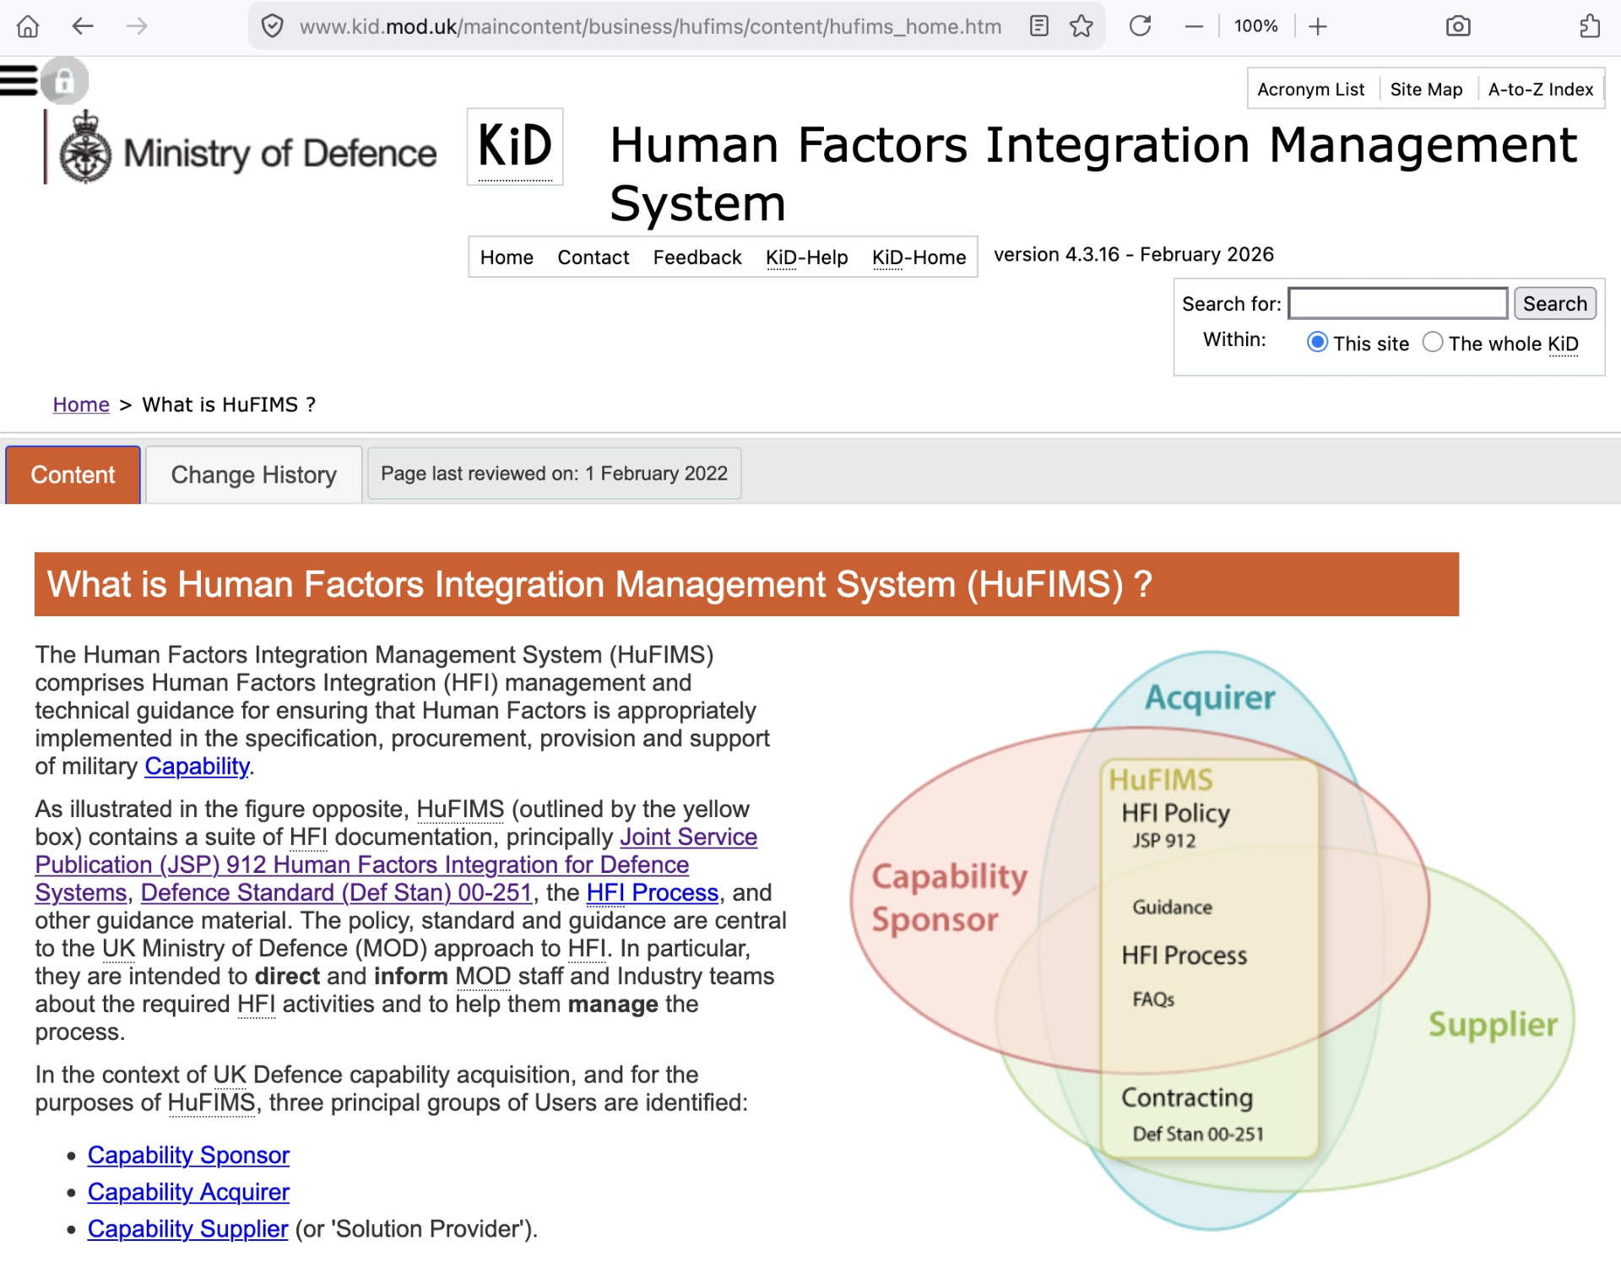The image size is (1621, 1273).
Task: Zoom out with the minus icon
Action: click(1194, 26)
